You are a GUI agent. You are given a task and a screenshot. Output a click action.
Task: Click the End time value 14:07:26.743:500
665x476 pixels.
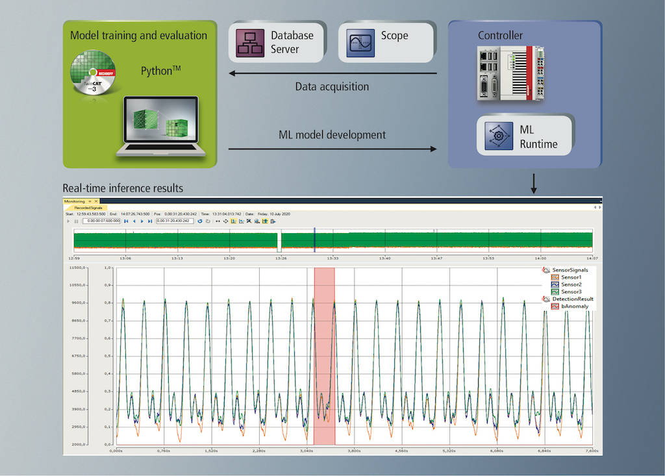[x=135, y=214]
